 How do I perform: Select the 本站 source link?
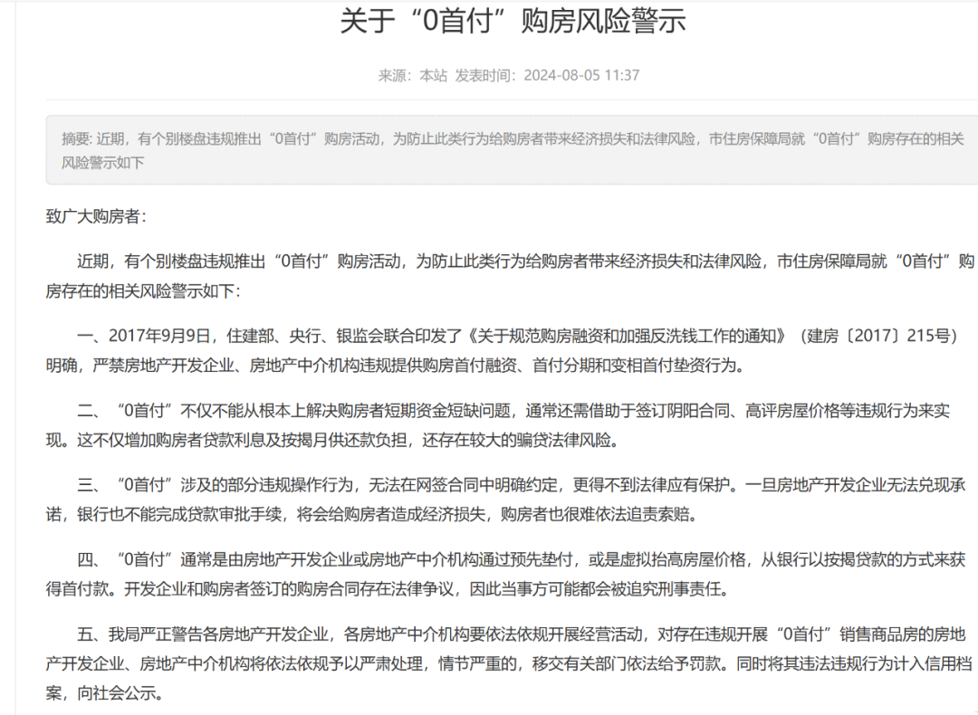point(436,76)
